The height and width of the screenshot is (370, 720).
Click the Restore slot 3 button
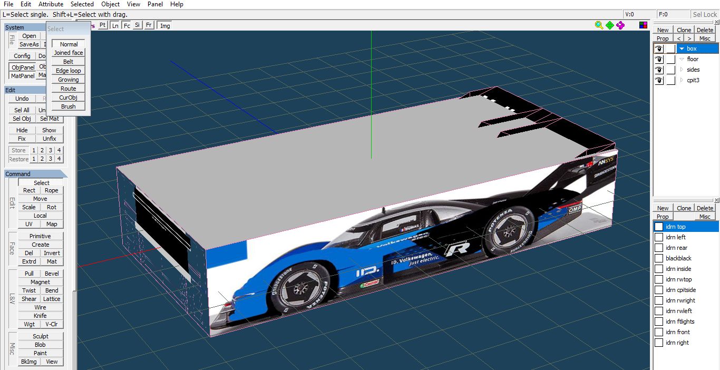point(51,159)
